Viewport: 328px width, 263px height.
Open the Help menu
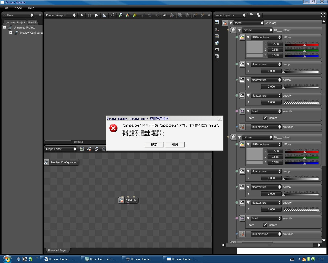click(x=31, y=8)
